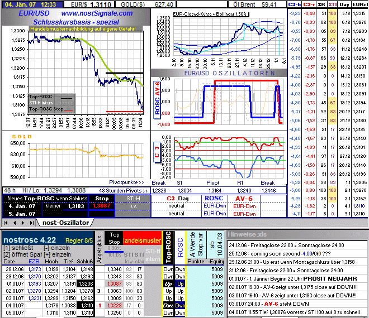
Task: Select the 48 h Hi / Lo cell
Action: point(45,190)
